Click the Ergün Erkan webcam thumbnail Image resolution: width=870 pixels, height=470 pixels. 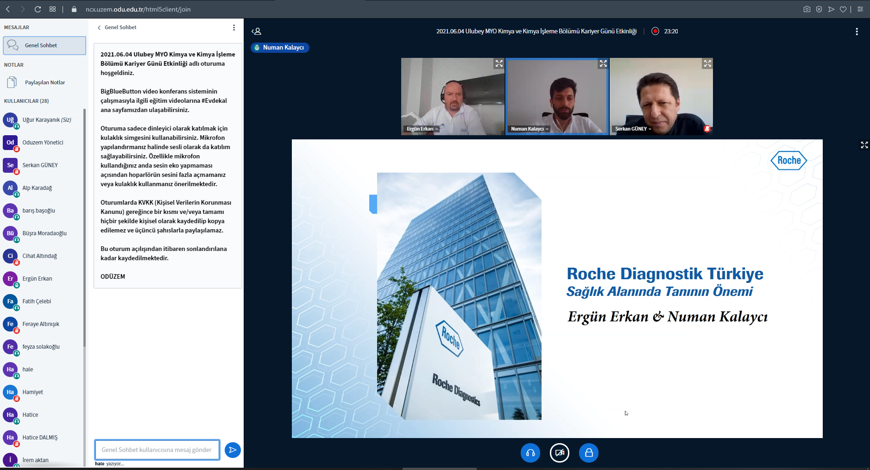pyautogui.click(x=453, y=96)
